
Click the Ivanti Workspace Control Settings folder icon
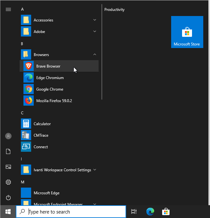click(26, 170)
